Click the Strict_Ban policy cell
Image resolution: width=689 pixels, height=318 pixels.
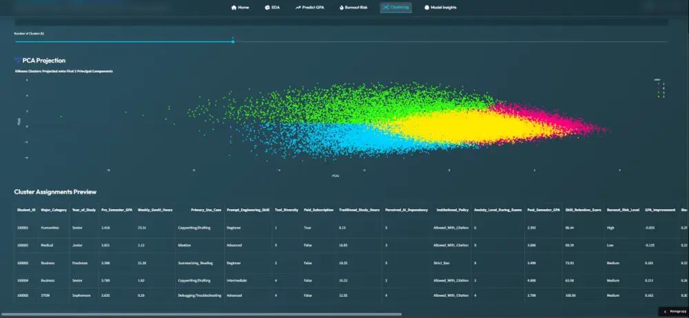[x=442, y=263]
